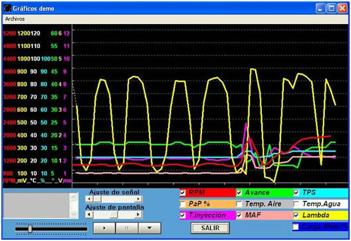Open the Archivos menu

tap(15, 19)
